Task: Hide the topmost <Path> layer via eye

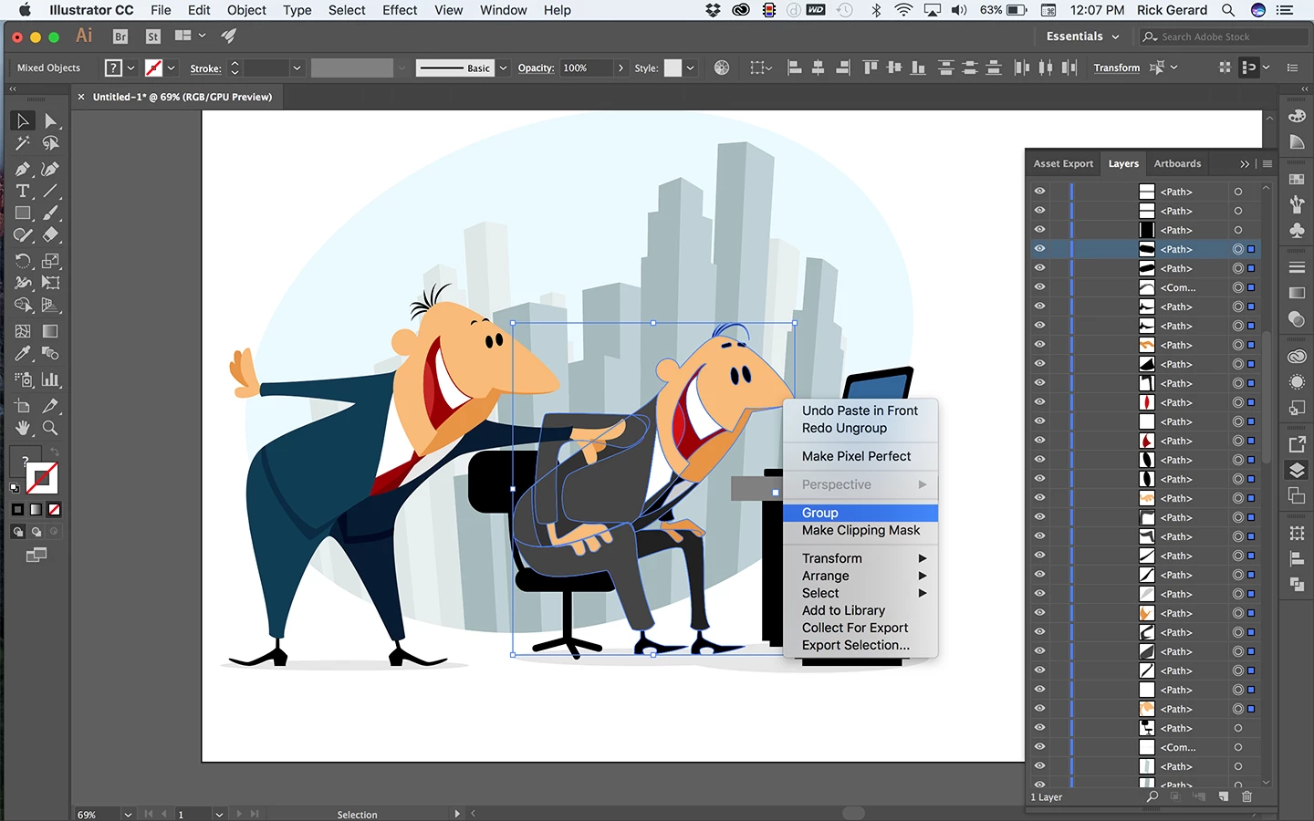Action: coord(1039,192)
